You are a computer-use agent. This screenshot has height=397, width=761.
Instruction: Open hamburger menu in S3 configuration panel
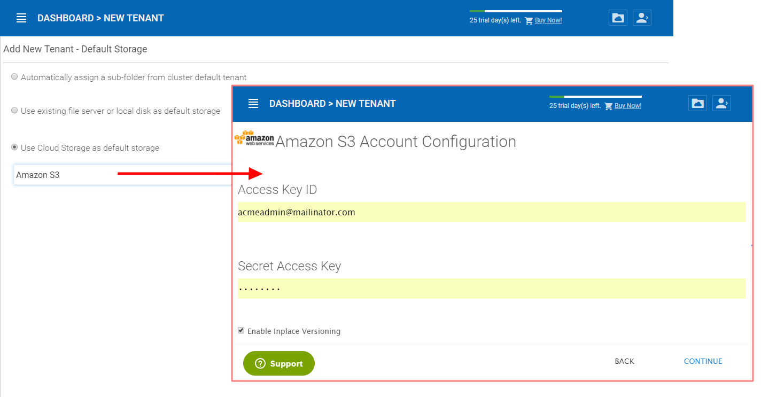coord(253,104)
